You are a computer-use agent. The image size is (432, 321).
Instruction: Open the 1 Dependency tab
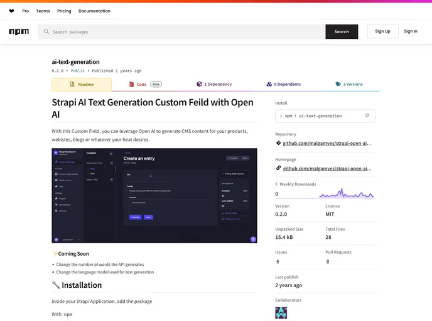coord(214,84)
